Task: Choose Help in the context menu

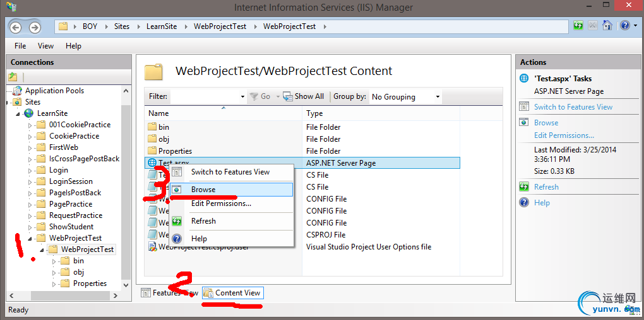Action: 231,239
